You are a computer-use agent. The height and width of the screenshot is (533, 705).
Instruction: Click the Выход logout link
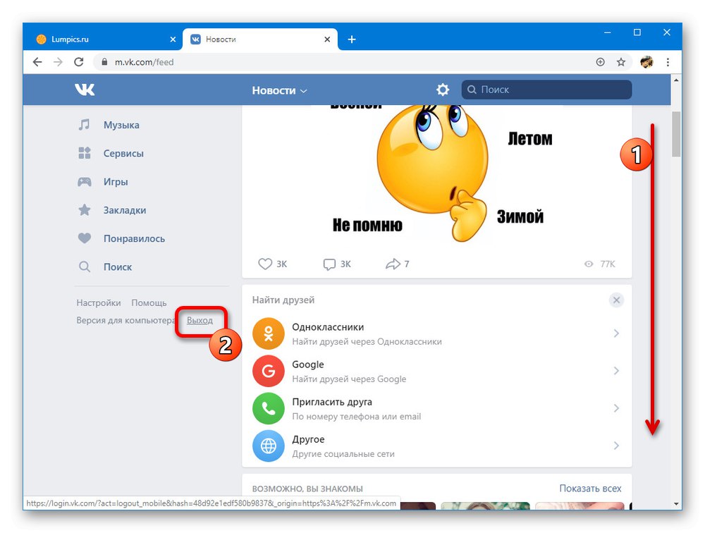(200, 320)
